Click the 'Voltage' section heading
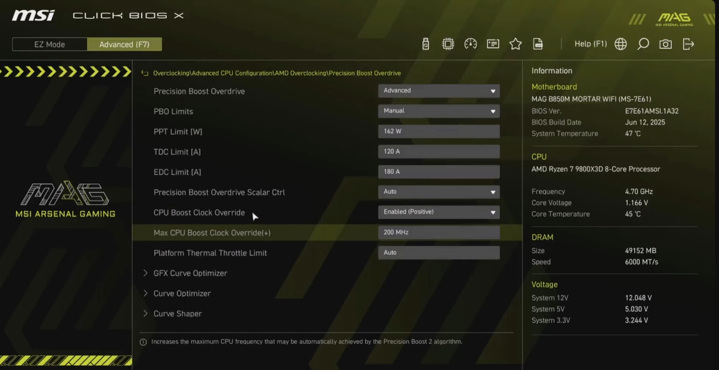This screenshot has width=719, height=370. click(x=545, y=285)
